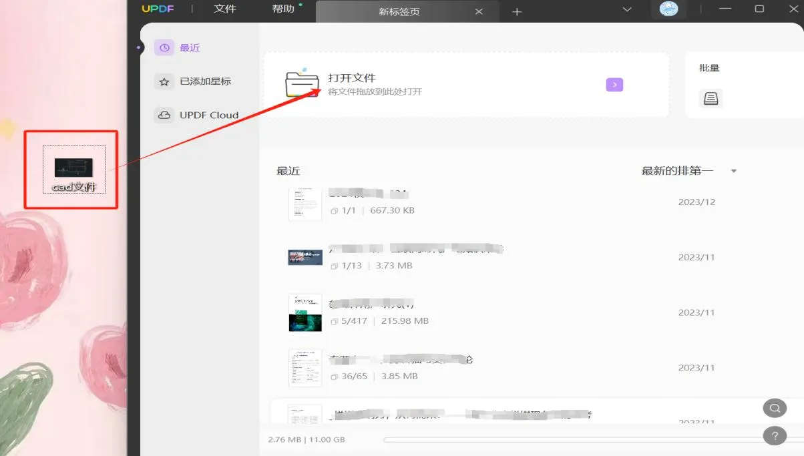This screenshot has height=456, width=804.
Task: Click the user avatar in title bar
Action: click(668, 9)
